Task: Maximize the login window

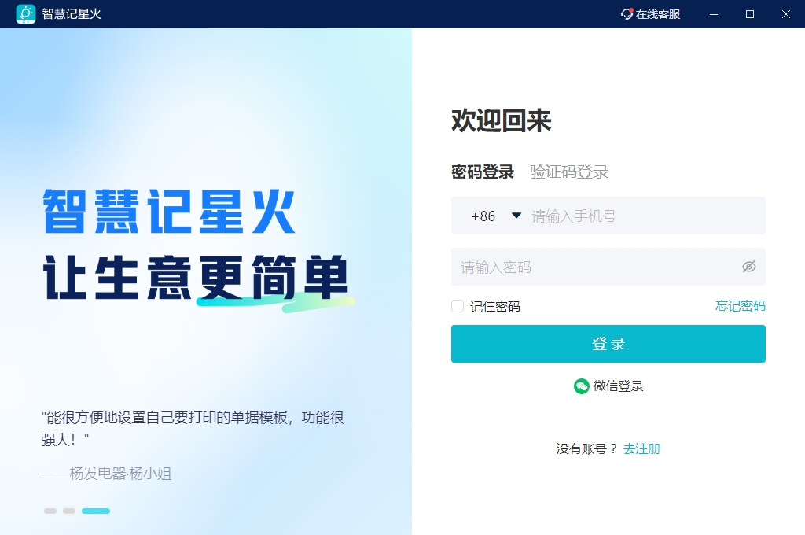Action: 749,14
